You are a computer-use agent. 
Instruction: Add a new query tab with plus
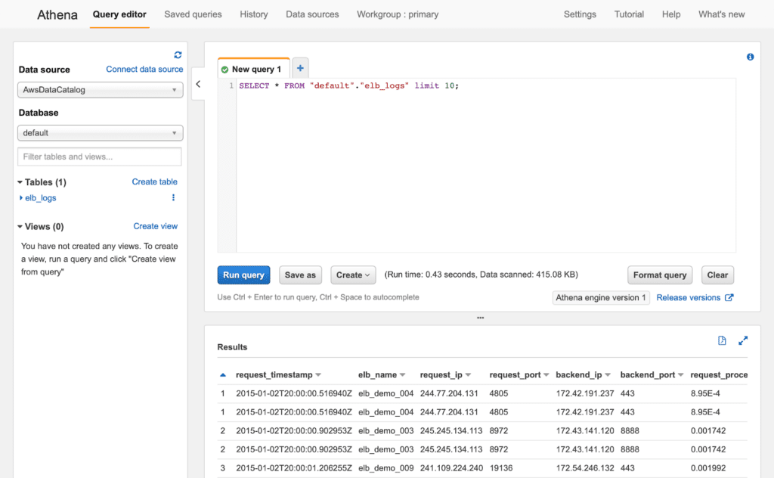pyautogui.click(x=300, y=68)
